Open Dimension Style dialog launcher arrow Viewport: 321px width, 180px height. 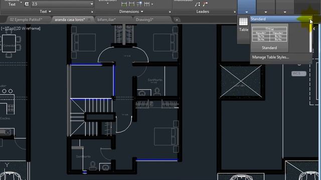click(x=170, y=12)
